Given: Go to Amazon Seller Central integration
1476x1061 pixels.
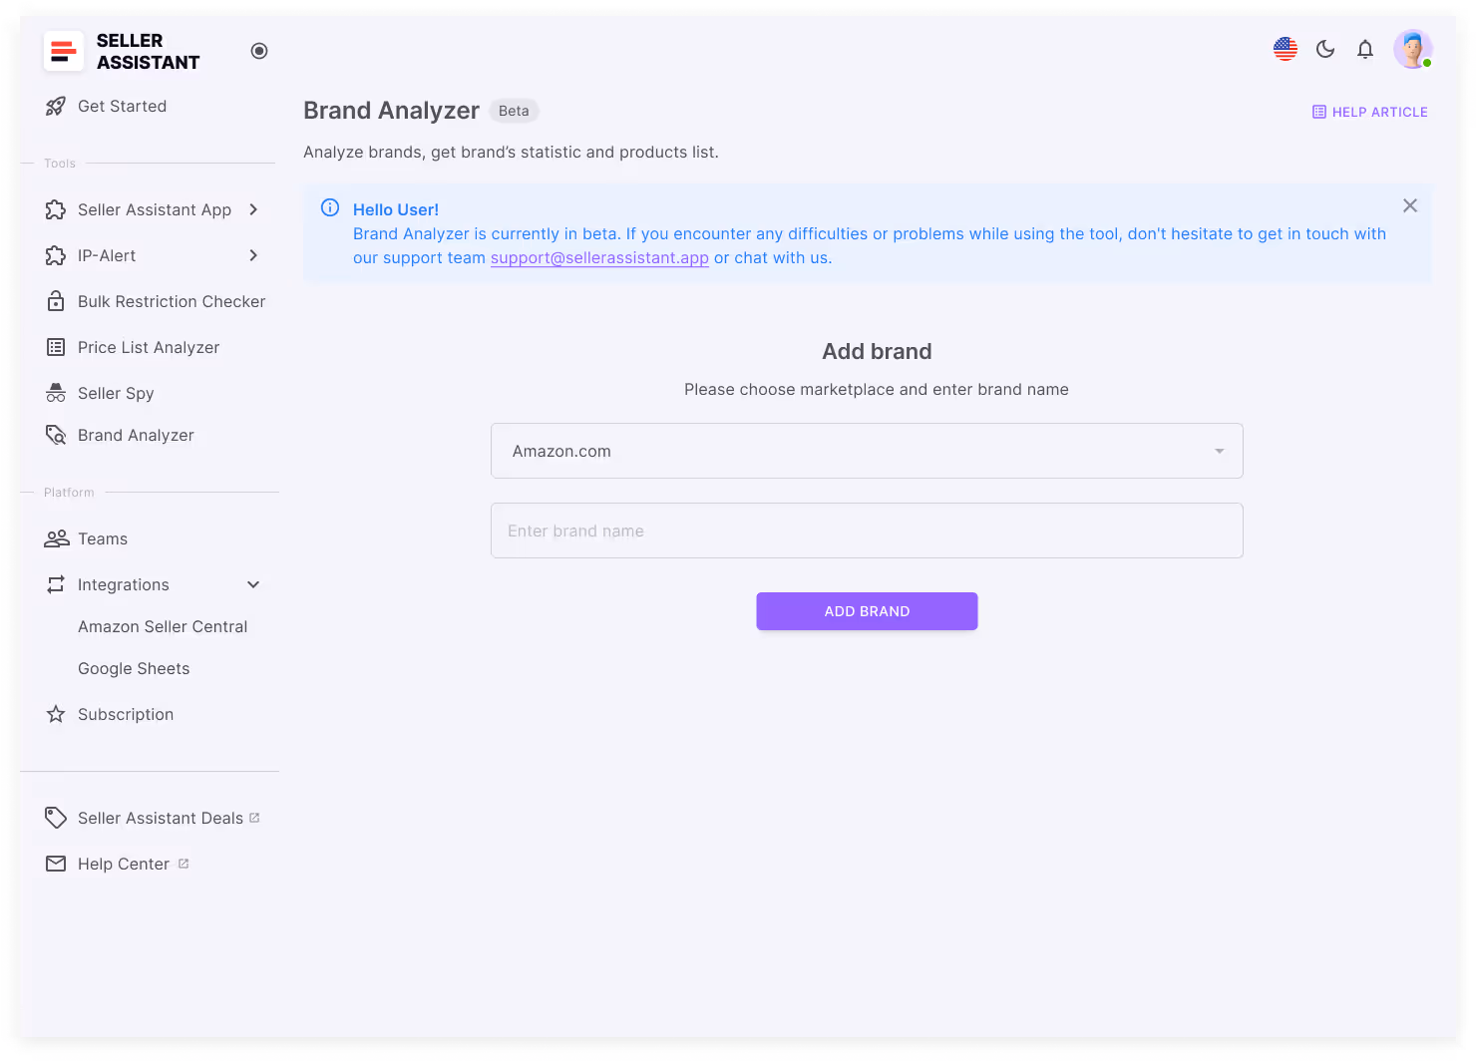Looking at the screenshot, I should pos(163,626).
